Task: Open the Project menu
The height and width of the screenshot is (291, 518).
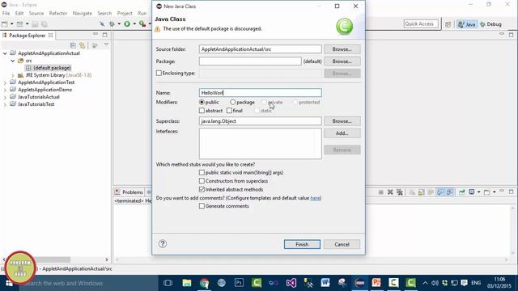Action: pyautogui.click(x=125, y=13)
